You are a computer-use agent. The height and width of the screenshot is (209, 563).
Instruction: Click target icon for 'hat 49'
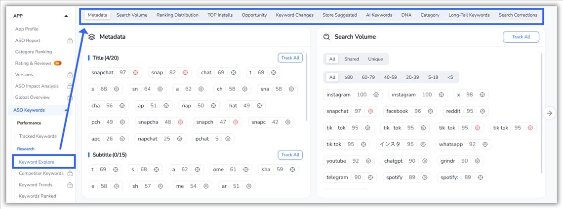click(259, 106)
